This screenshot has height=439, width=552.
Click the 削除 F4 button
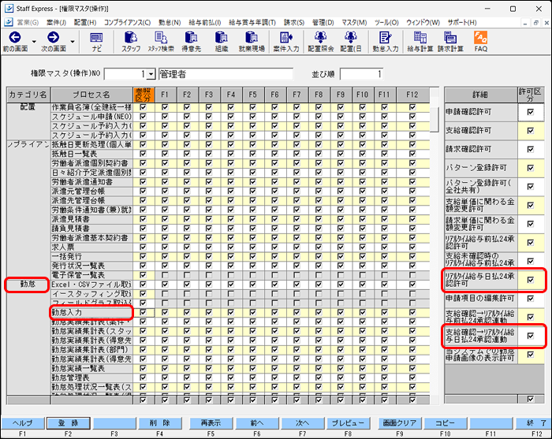coord(159,423)
